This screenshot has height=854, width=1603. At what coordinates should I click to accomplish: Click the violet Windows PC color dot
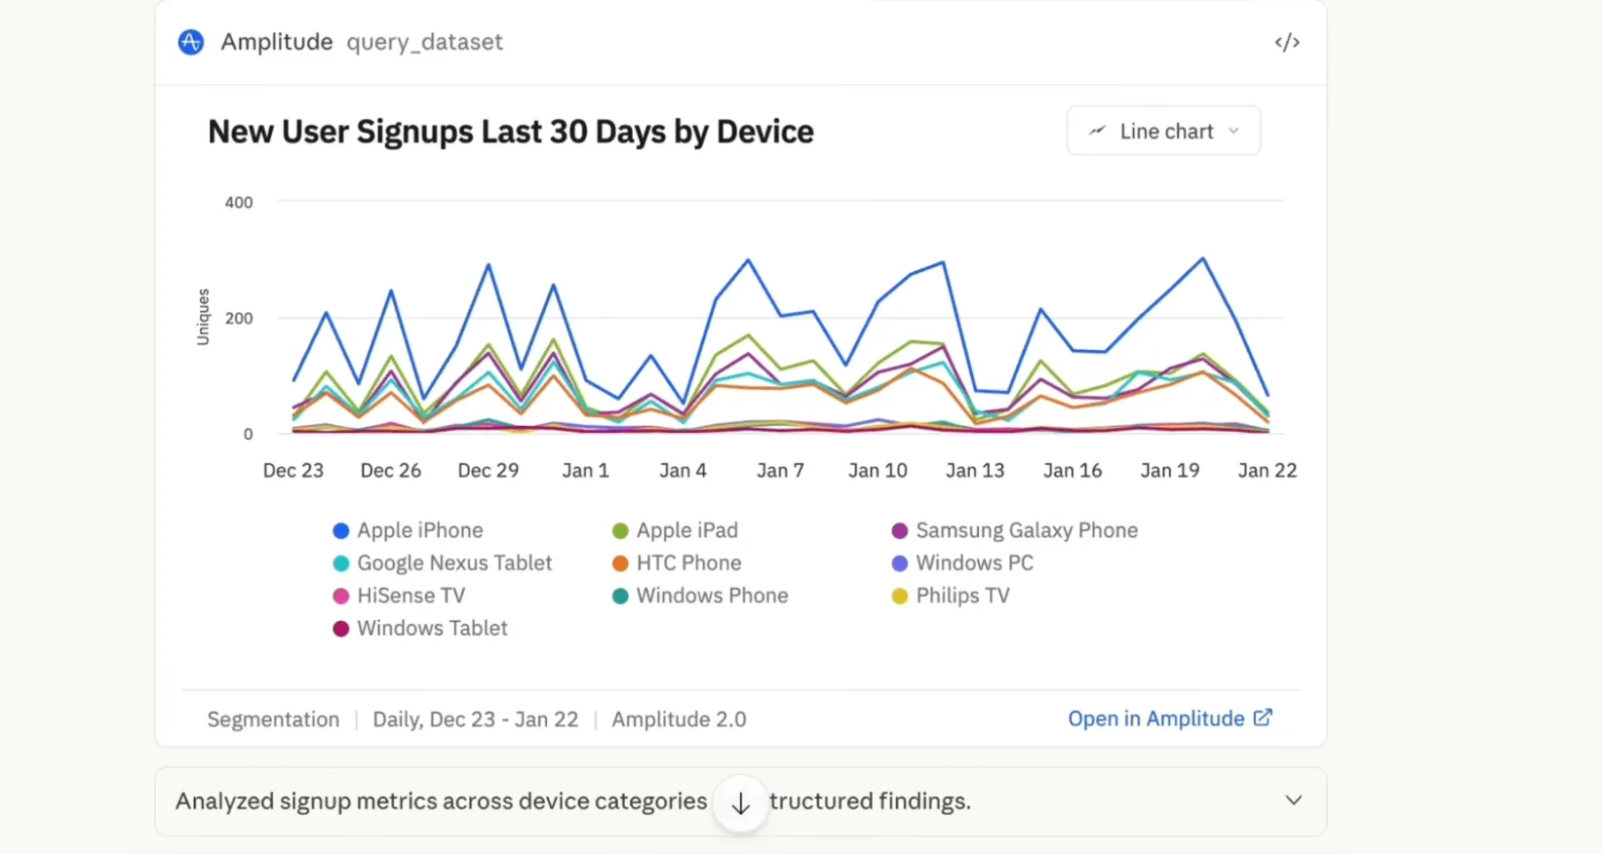[900, 563]
